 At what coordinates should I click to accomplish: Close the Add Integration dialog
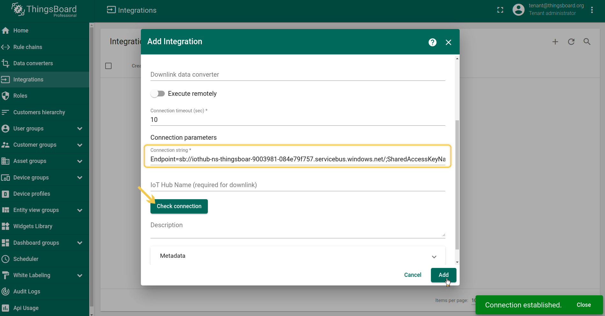(x=448, y=42)
